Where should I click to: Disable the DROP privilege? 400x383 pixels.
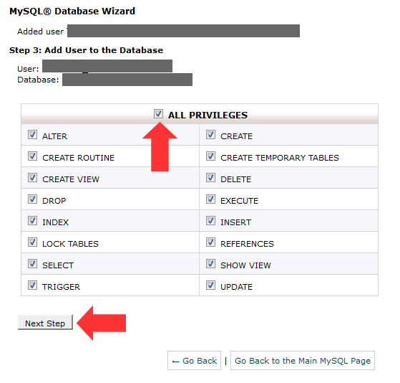coord(32,199)
